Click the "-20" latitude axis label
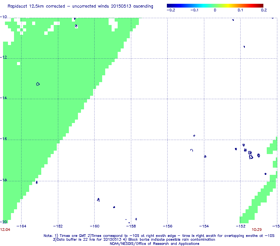This screenshot has width=280, height=246. point(3,222)
